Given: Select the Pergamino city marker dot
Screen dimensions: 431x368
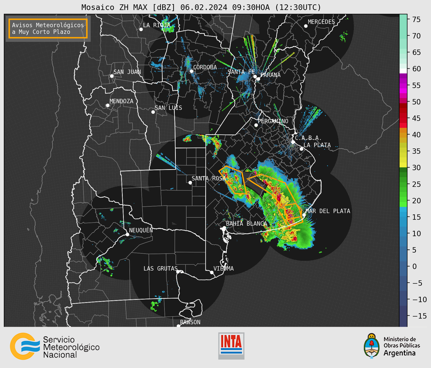Looking at the screenshot, I should pos(256,125).
